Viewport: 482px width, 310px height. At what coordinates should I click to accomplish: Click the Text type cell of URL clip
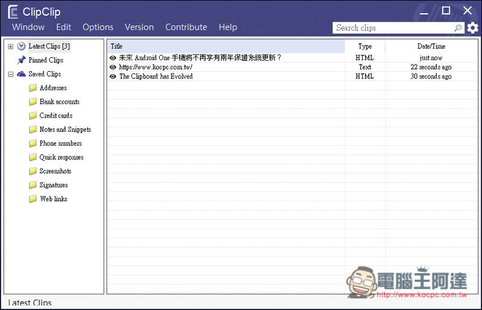pyautogui.click(x=365, y=67)
